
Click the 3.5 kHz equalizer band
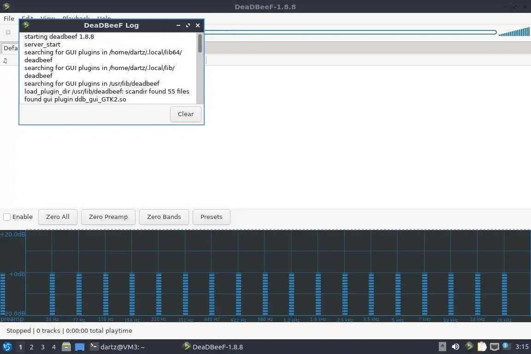(x=371, y=294)
